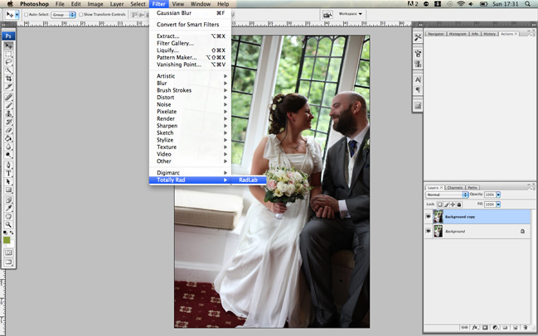Select the Lasso tool
538x336 pixels.
tap(8, 62)
